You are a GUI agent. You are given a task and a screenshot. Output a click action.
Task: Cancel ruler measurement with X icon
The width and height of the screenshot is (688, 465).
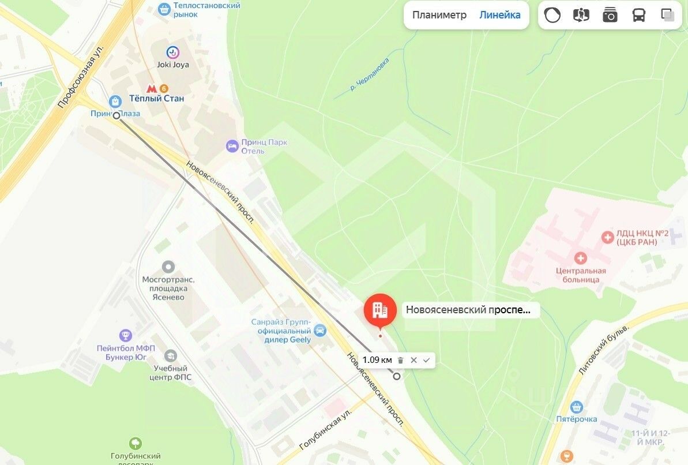[x=413, y=360]
